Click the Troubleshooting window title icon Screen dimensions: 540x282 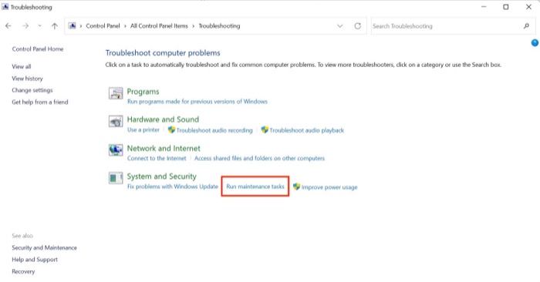pos(5,7)
